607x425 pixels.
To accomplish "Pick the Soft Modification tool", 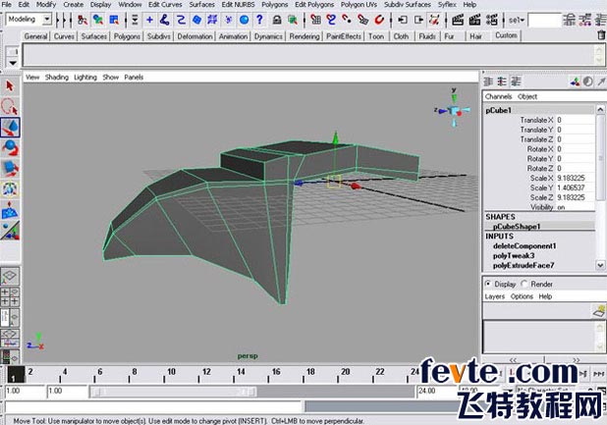I will pyautogui.click(x=10, y=210).
